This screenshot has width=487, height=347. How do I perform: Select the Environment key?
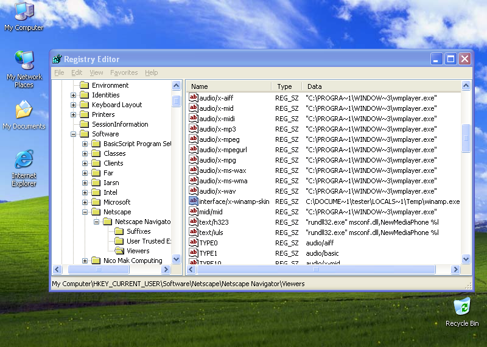[x=110, y=85]
